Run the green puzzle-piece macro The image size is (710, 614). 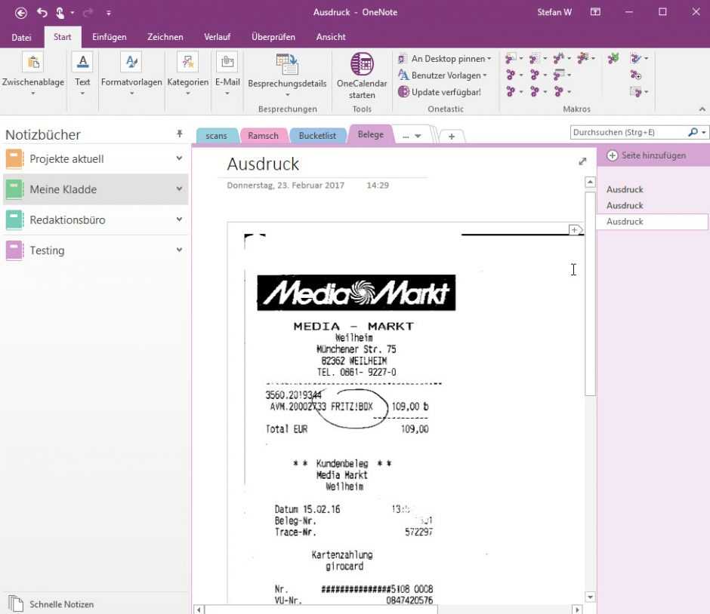coord(613,58)
